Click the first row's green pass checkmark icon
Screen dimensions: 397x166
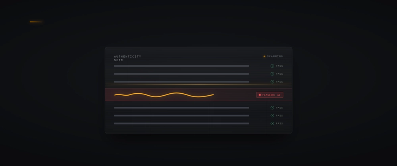[272, 66]
